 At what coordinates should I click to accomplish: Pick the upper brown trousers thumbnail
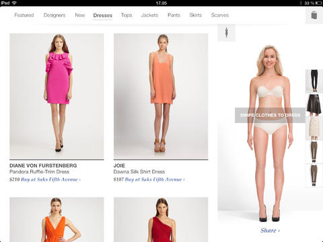(314, 152)
